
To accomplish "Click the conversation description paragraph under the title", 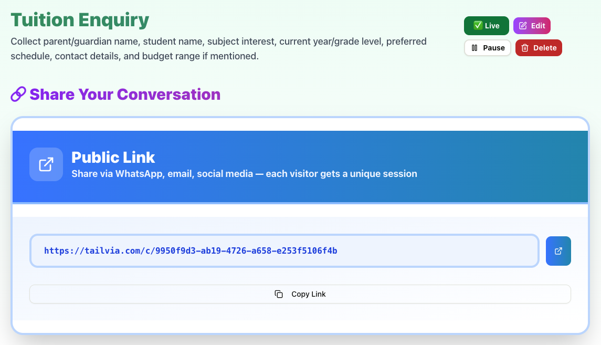I will pos(218,48).
